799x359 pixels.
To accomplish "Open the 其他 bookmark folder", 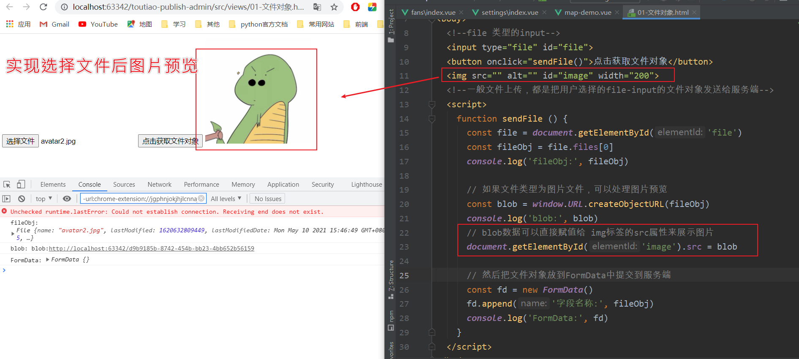I will pos(207,24).
